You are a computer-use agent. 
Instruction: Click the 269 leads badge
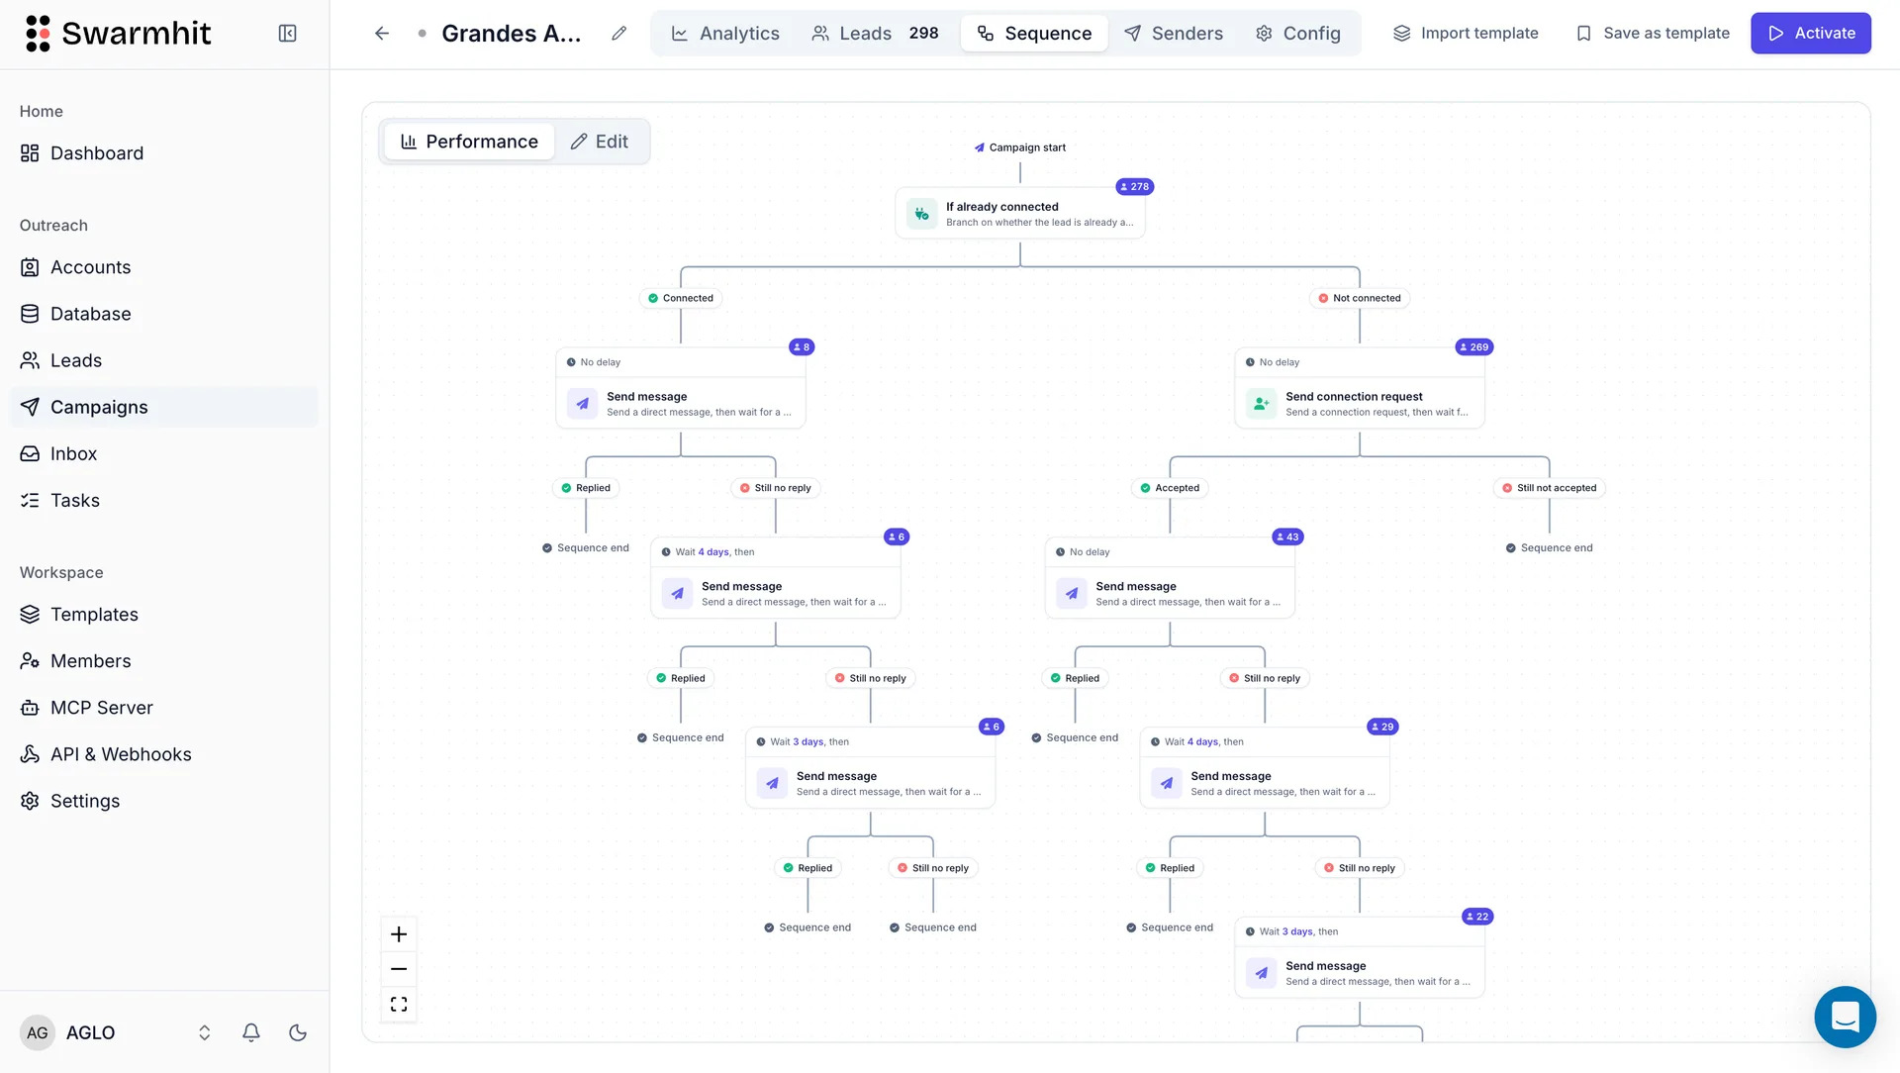click(1474, 346)
